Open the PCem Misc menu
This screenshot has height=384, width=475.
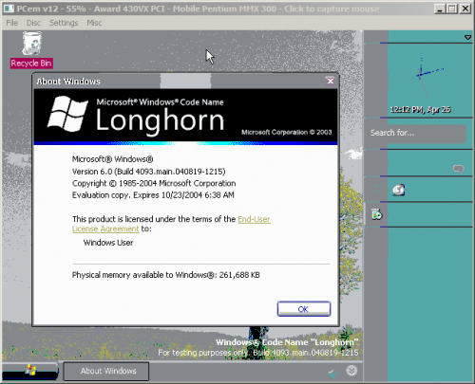[x=94, y=23]
